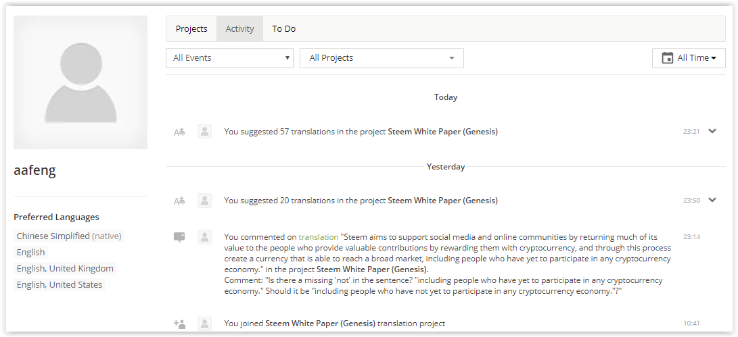This screenshot has height=337, width=738.
Task: Open Steem White Paper project in 20 translations row
Action: pyautogui.click(x=442, y=200)
